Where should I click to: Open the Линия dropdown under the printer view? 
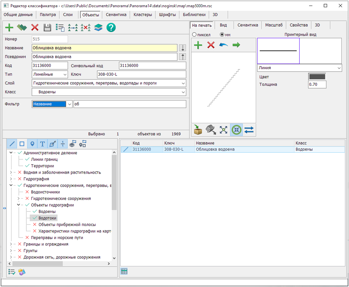[339, 68]
